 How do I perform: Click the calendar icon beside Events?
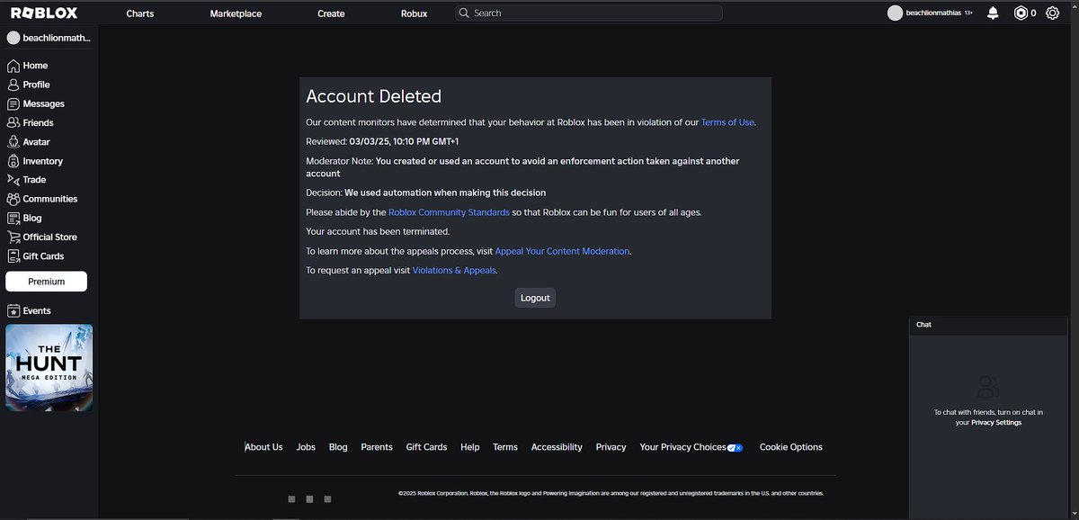tap(13, 310)
